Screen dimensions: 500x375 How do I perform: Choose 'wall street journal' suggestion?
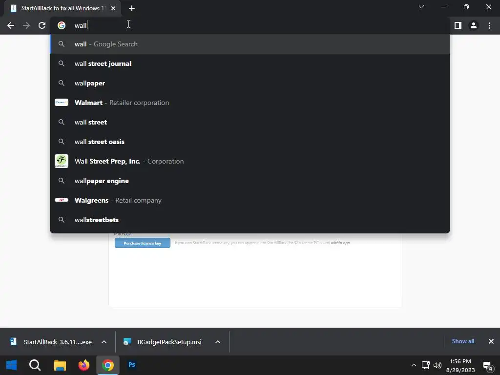click(x=250, y=63)
